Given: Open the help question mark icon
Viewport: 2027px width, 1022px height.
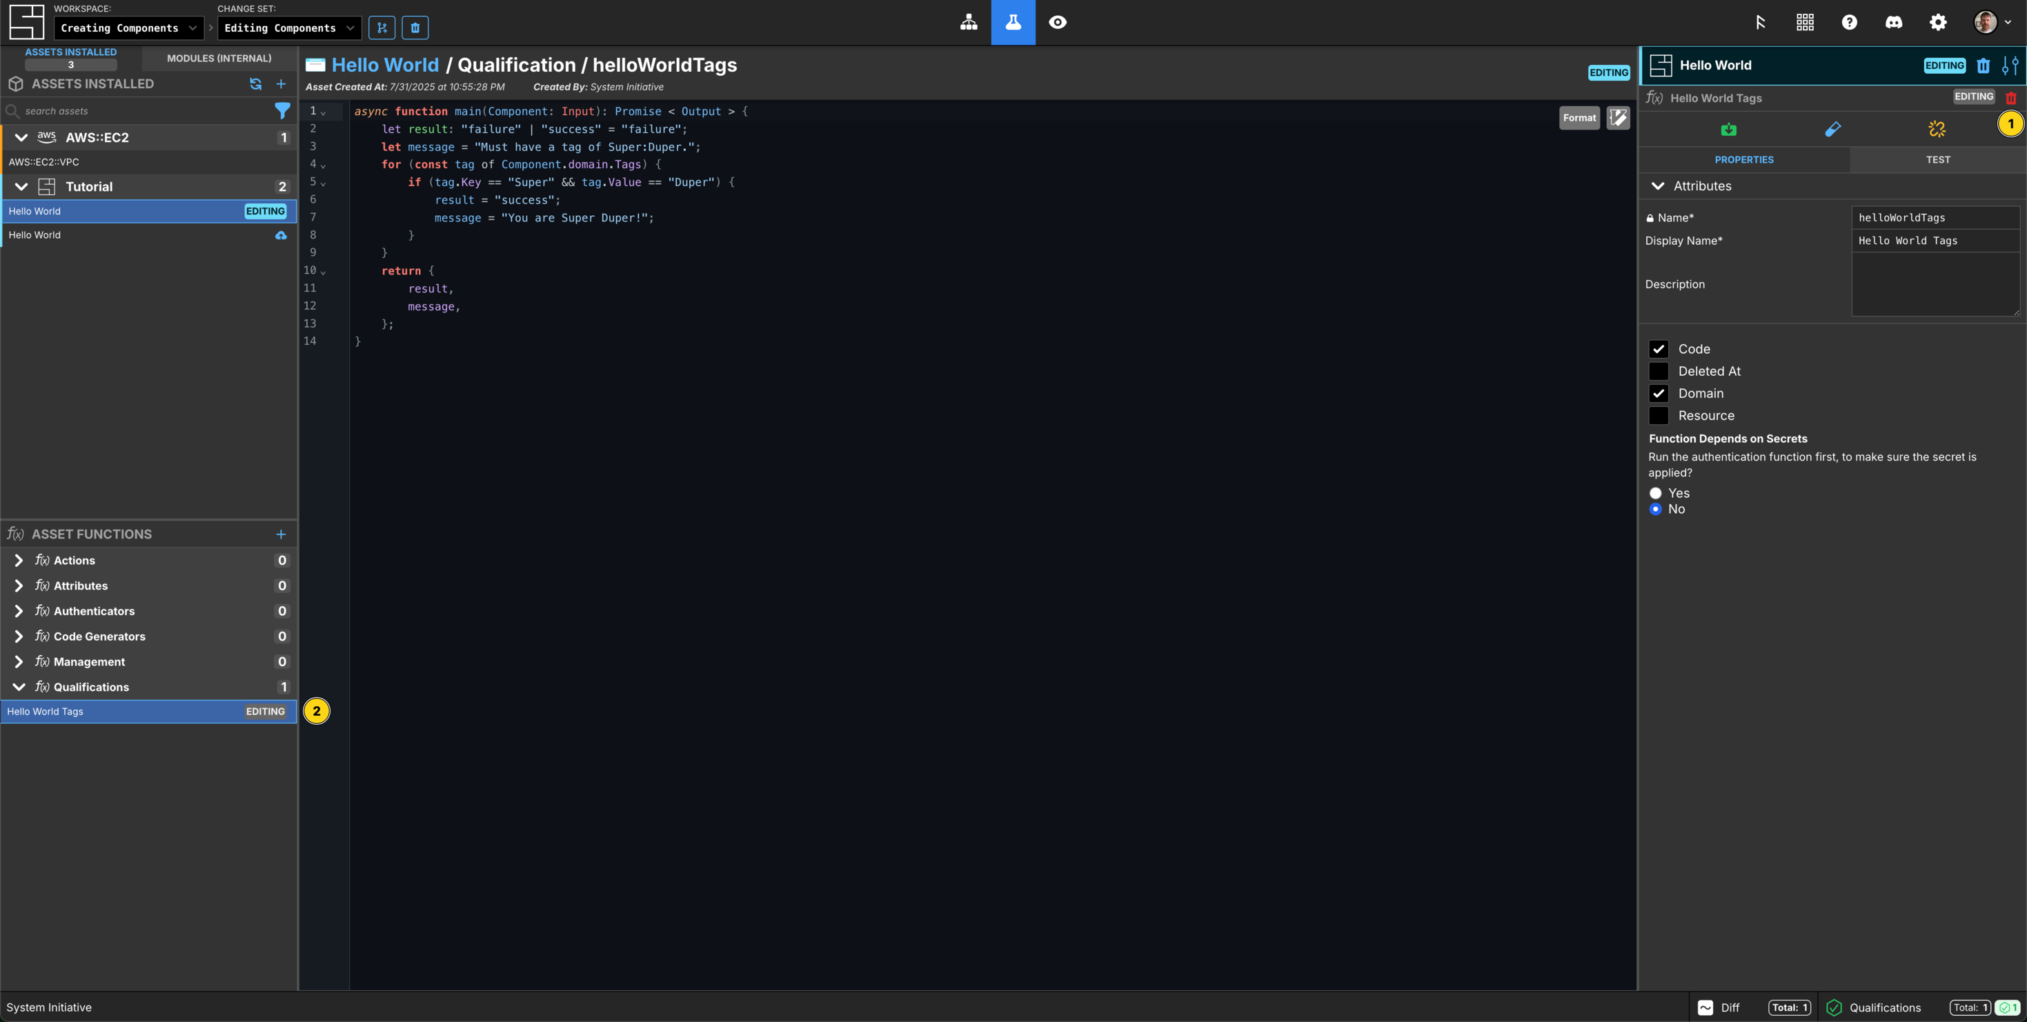Looking at the screenshot, I should pyautogui.click(x=1849, y=22).
